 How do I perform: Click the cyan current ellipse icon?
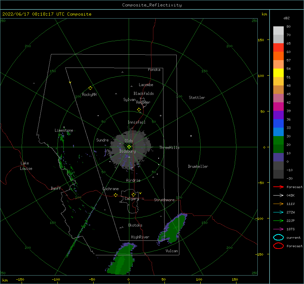[x=278, y=237]
